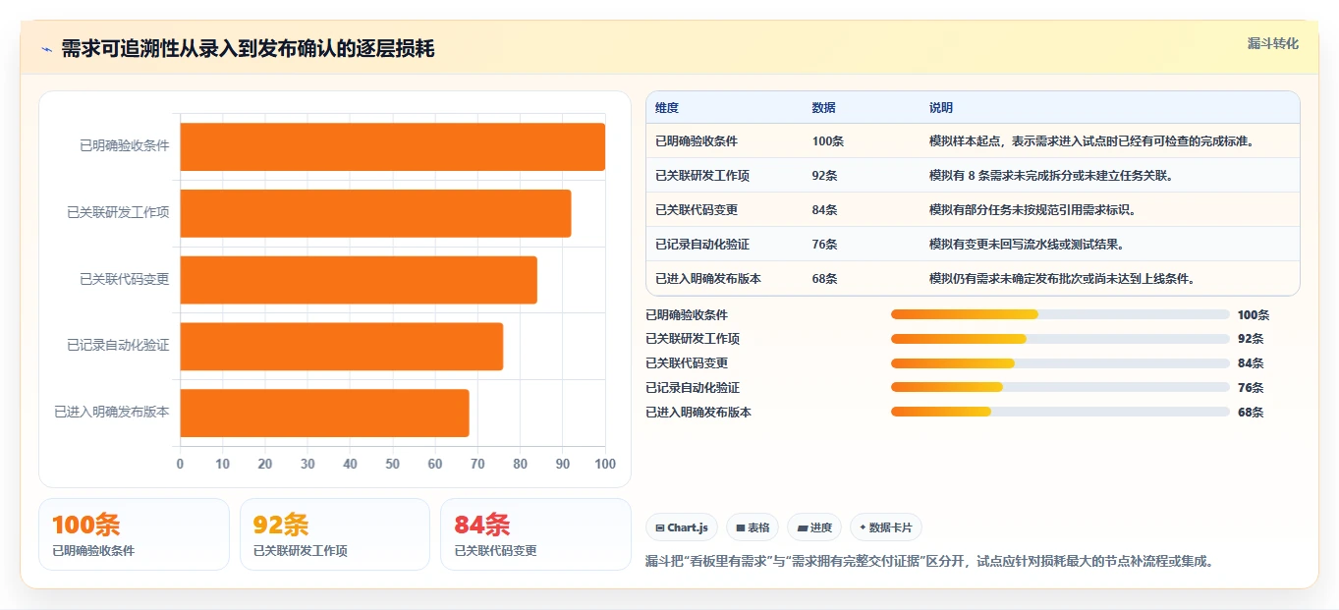1339x610 pixels.
Task: Click the x-axis tick label 50
Action: pyautogui.click(x=393, y=464)
